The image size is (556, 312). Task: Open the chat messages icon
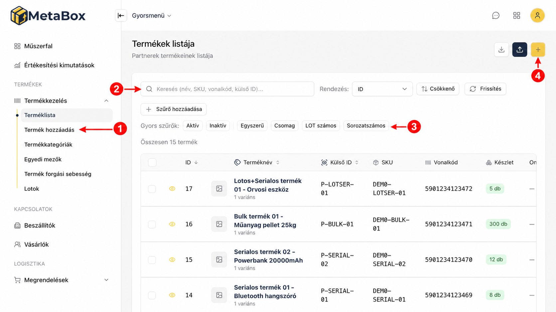(496, 16)
